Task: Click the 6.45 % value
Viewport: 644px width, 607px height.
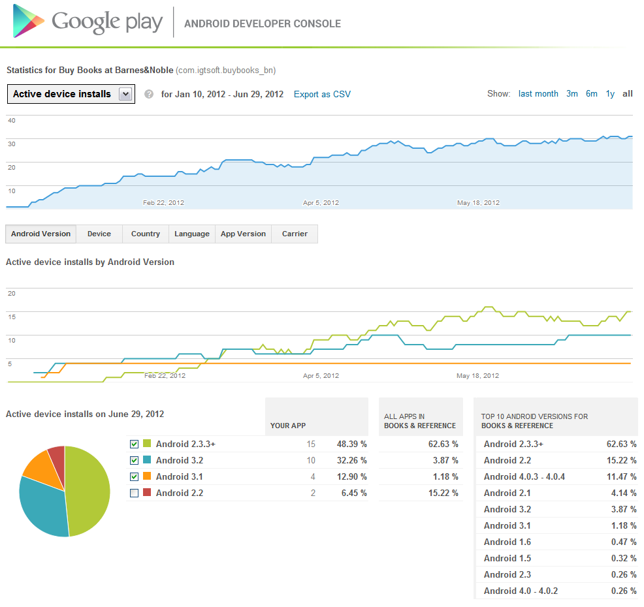Action: point(353,493)
